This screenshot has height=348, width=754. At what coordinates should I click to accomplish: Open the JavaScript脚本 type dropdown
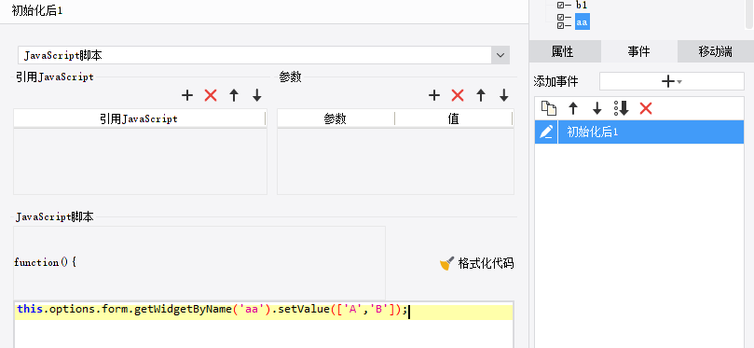pyautogui.click(x=500, y=55)
